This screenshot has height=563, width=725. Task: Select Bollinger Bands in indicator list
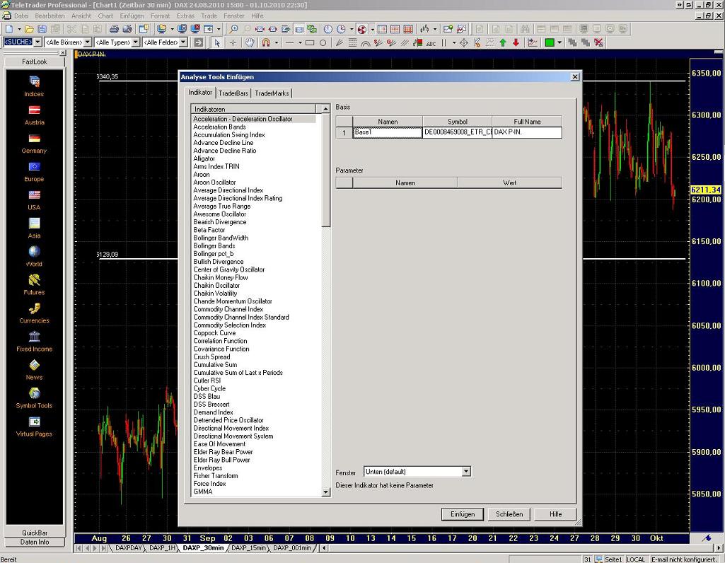tap(214, 246)
